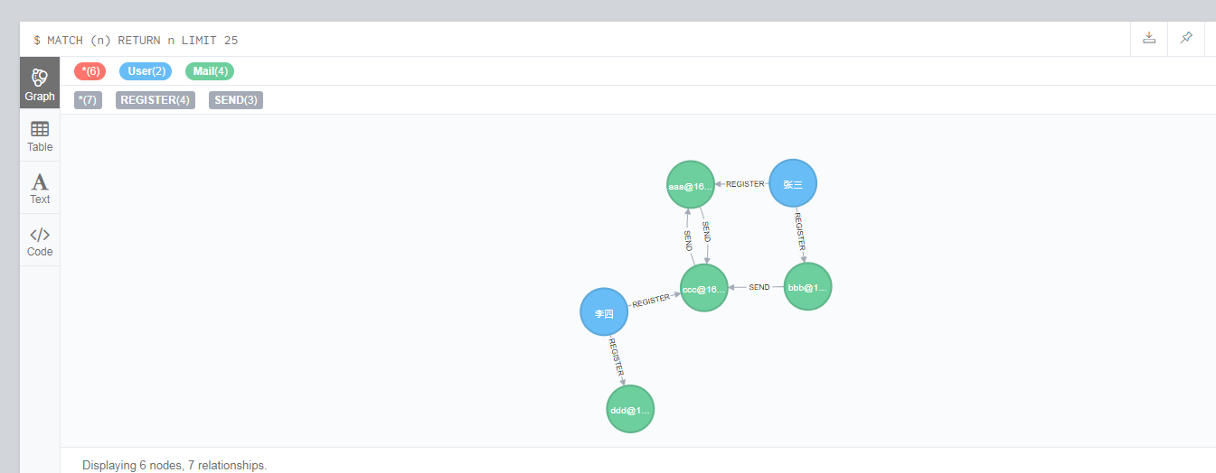The width and height of the screenshot is (1216, 473).
Task: Click SEND relationship between bbb and ccc
Action: (x=759, y=287)
